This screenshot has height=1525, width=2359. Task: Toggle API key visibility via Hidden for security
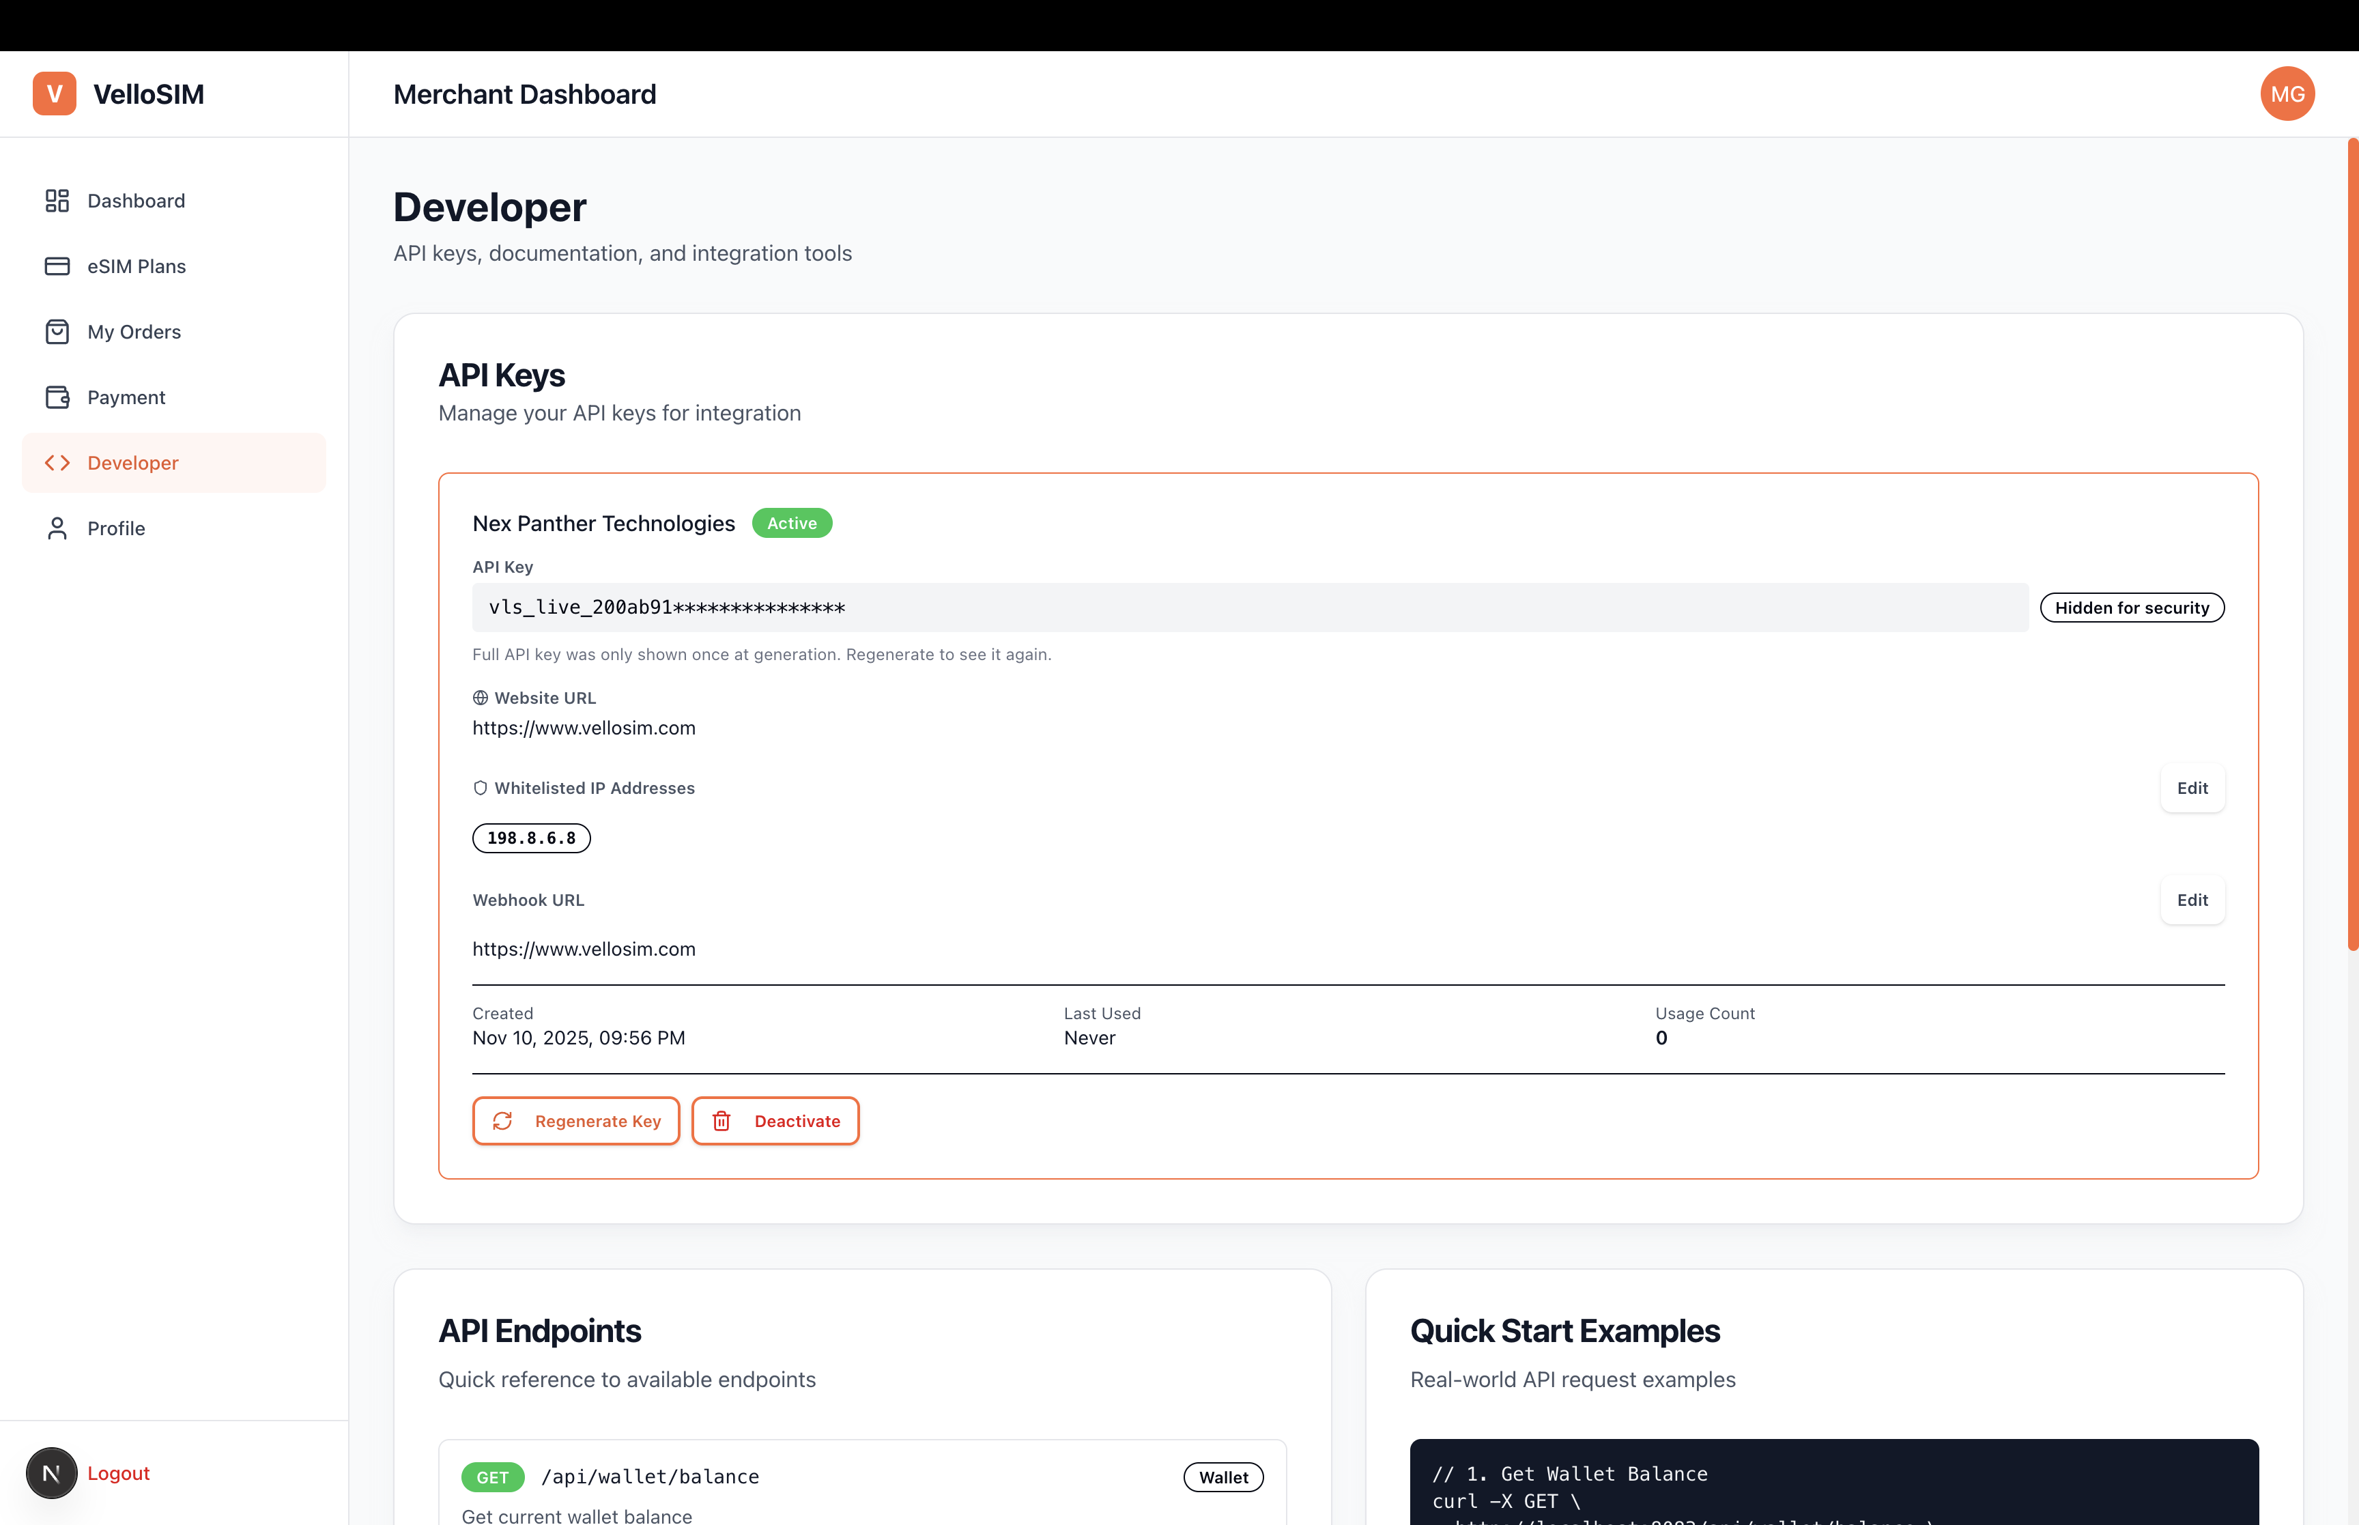[2131, 607]
